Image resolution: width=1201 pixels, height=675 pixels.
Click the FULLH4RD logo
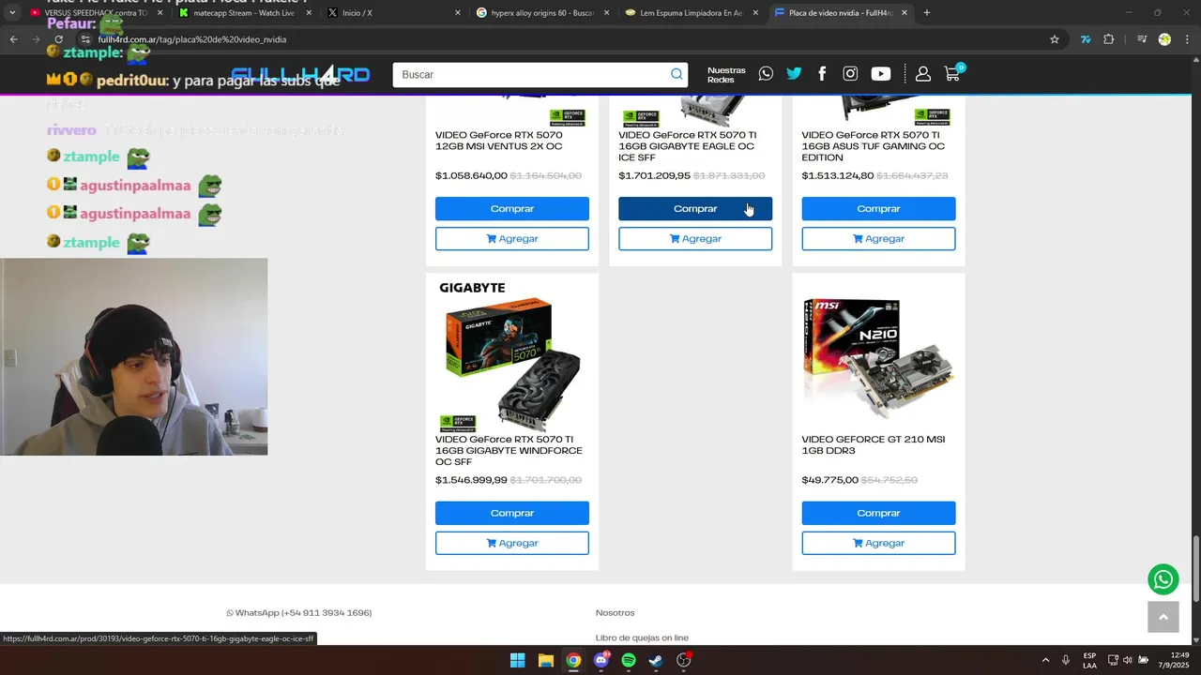click(300, 74)
